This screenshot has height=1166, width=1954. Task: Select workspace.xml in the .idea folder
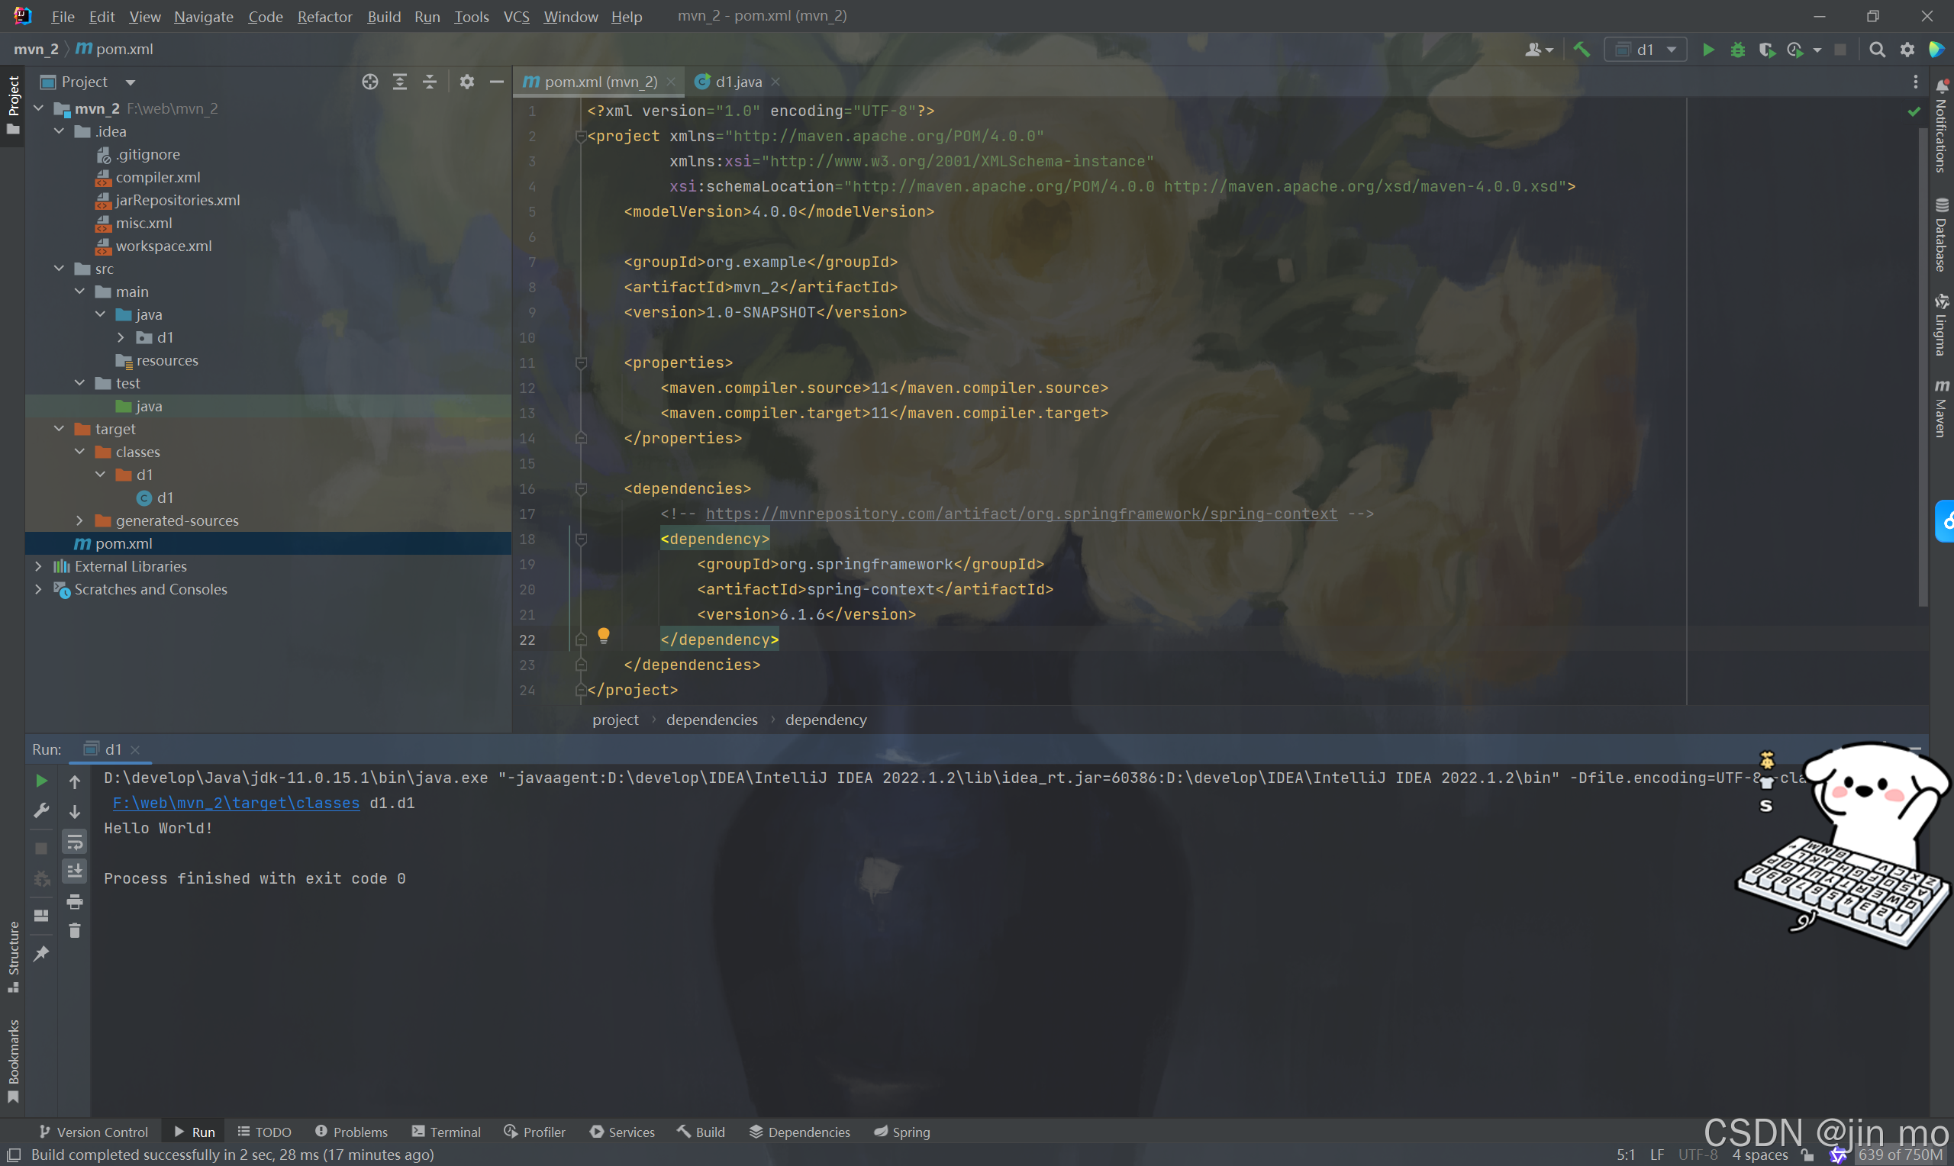tap(163, 246)
